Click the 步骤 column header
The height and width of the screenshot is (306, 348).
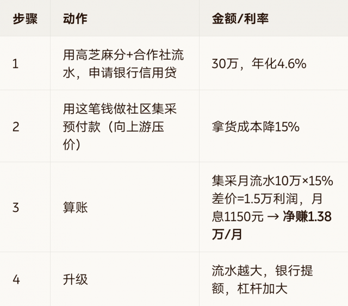point(25,18)
